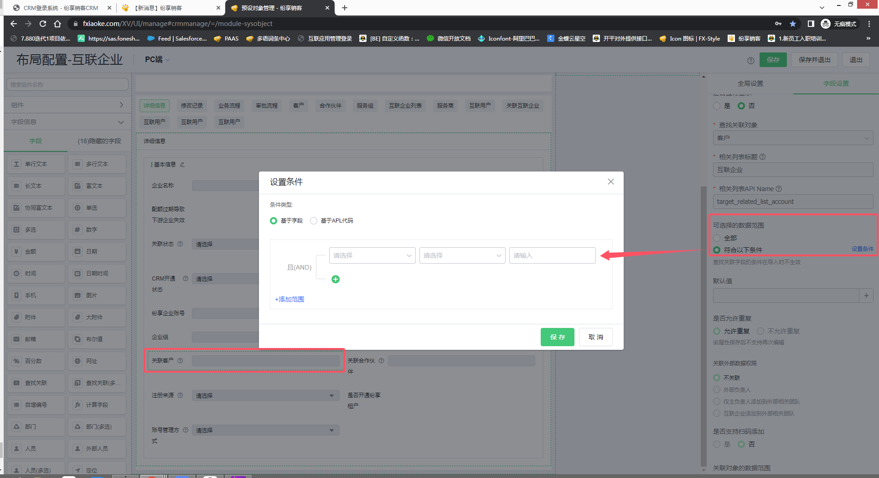
Task: Open the PC端 device dropdown
Action: click(157, 60)
